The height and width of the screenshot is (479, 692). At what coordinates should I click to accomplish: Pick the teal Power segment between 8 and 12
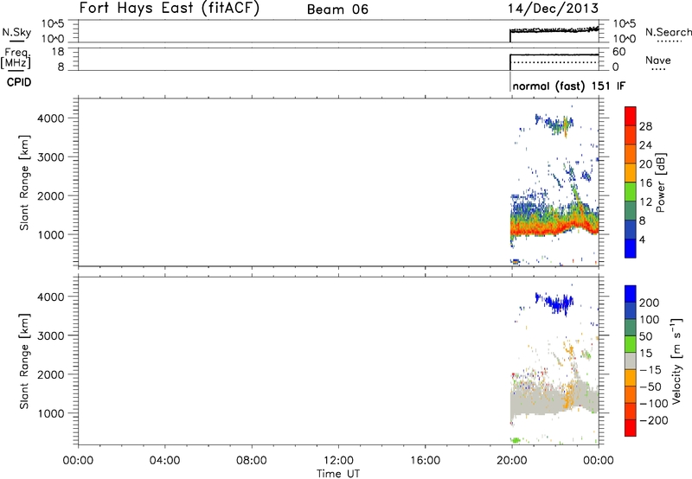[631, 211]
